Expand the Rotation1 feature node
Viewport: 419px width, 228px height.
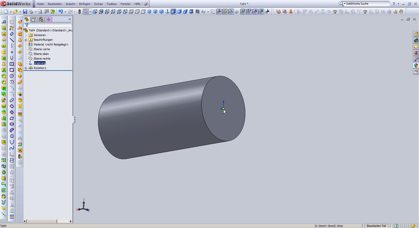click(26, 68)
